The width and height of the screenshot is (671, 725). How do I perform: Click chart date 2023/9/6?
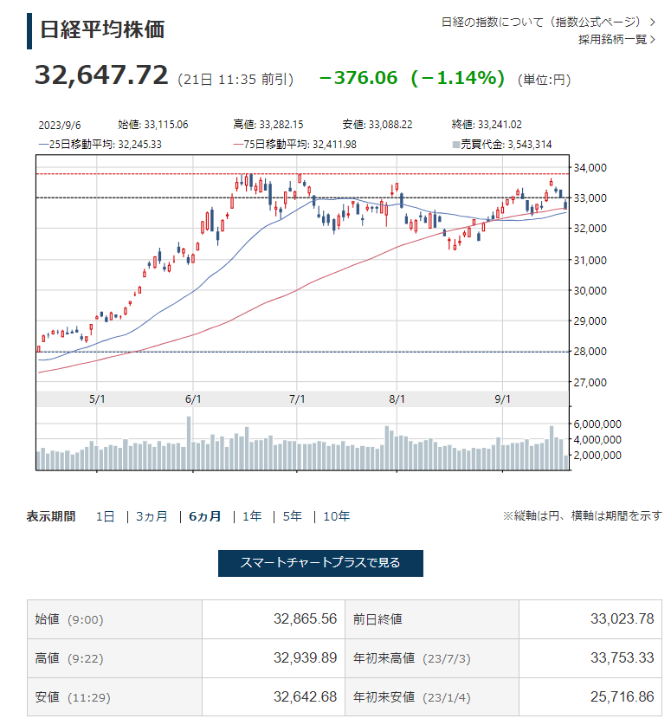[x=60, y=125]
